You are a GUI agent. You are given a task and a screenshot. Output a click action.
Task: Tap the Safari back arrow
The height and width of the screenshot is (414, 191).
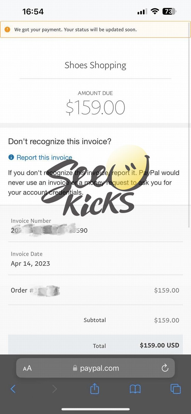tap(13, 389)
